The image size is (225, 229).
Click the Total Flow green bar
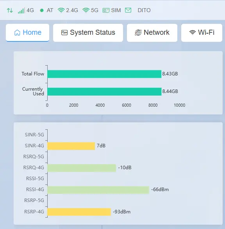104,74
